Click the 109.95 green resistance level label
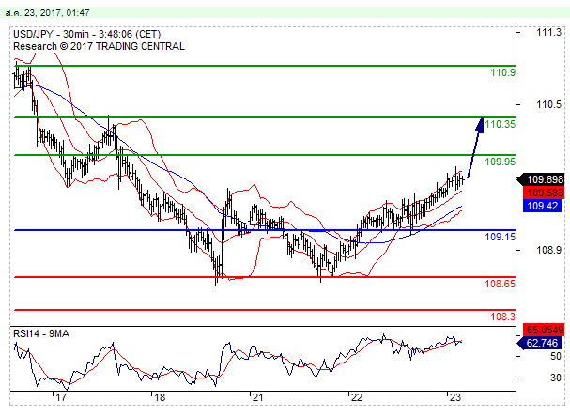This screenshot has width=570, height=417. click(x=500, y=162)
